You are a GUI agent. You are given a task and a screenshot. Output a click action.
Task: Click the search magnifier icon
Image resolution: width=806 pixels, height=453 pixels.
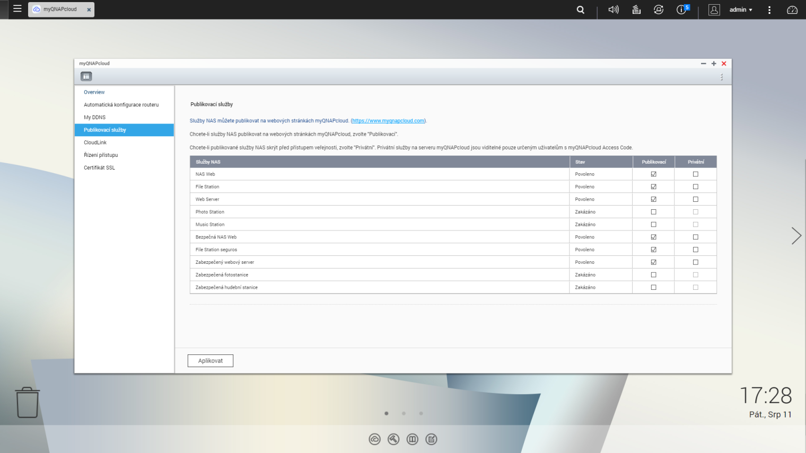pyautogui.click(x=581, y=10)
